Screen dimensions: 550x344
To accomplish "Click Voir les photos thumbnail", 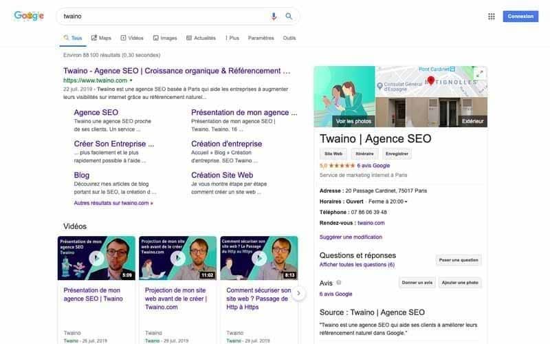I will [x=344, y=96].
